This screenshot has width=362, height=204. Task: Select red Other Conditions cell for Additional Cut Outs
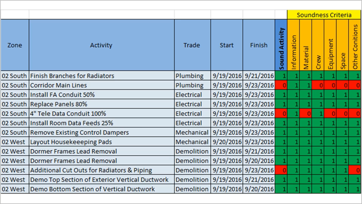coord(355,170)
